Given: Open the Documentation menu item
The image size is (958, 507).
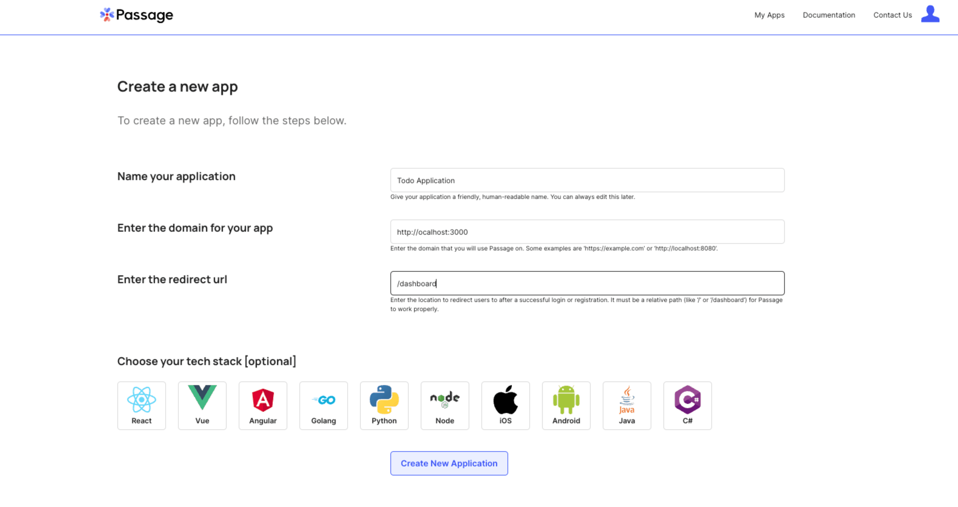Looking at the screenshot, I should pyautogui.click(x=829, y=15).
